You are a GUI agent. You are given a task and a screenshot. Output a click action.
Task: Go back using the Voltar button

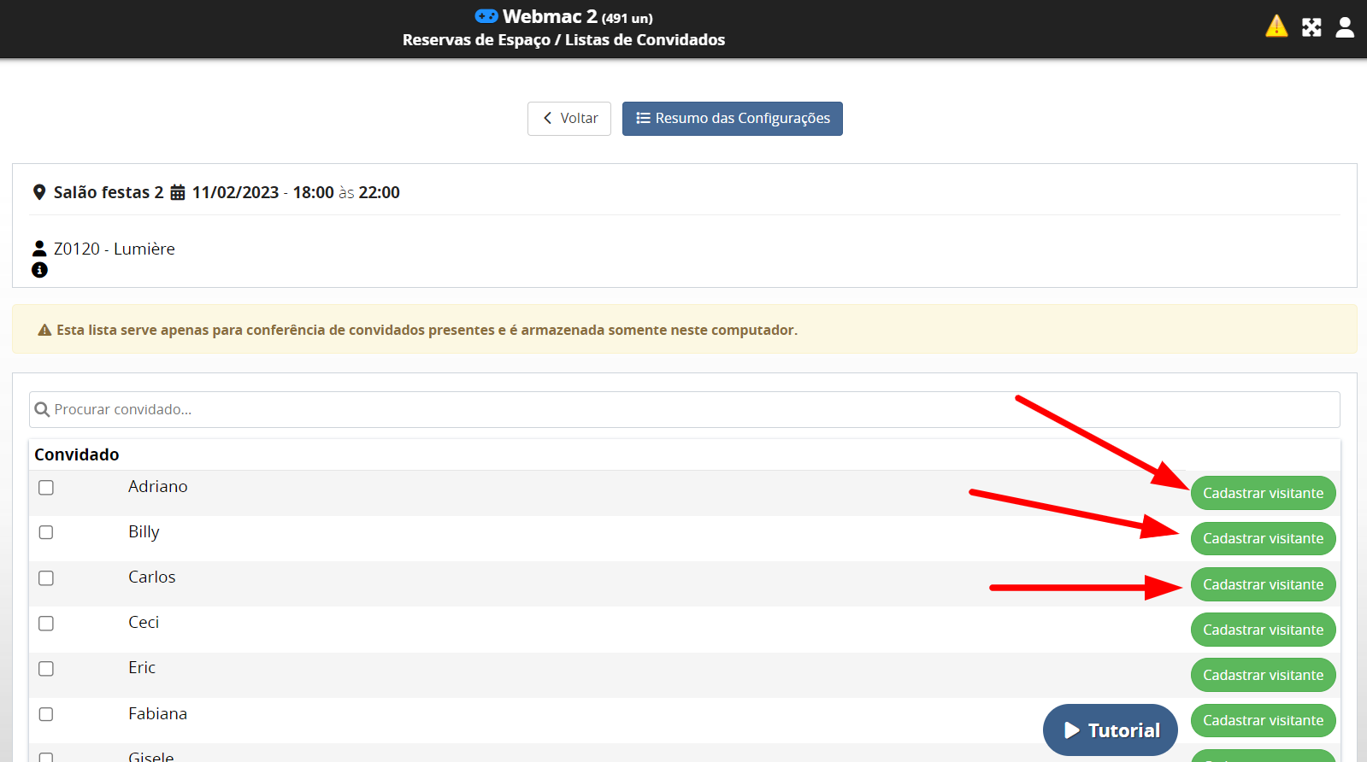pyautogui.click(x=569, y=119)
